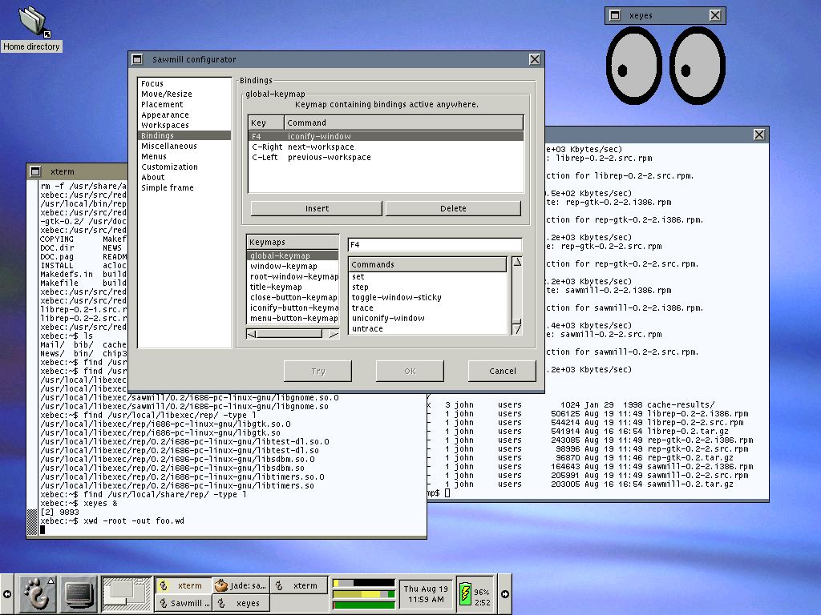Select window-keymap in Keymaps list
821x615 pixels.
pyautogui.click(x=283, y=266)
